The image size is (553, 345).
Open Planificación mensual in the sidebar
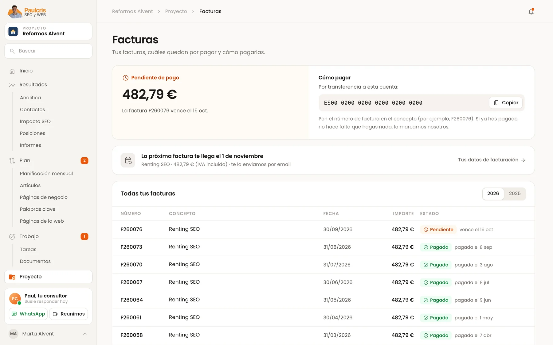46,174
